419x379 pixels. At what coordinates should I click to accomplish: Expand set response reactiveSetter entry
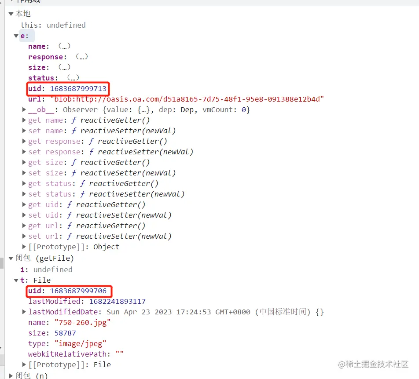click(24, 152)
